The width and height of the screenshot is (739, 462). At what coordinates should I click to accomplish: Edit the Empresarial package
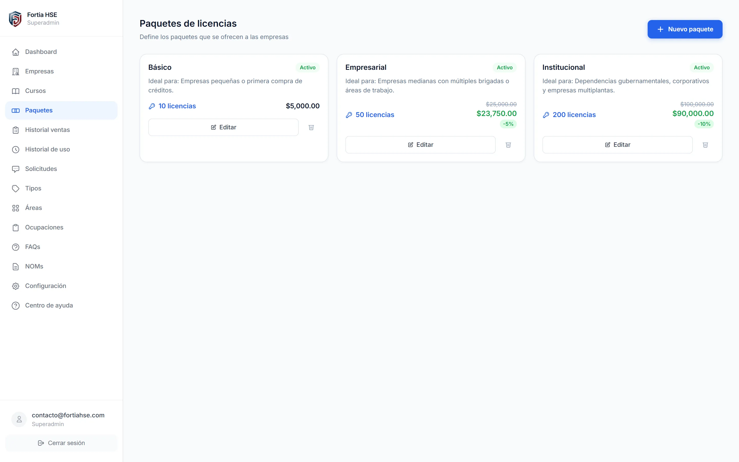[x=420, y=145]
